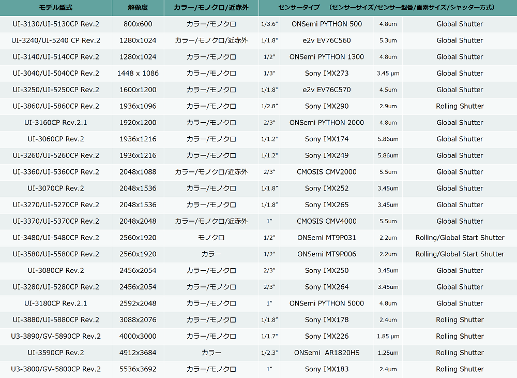Open the UI-3240/UI-5240 CP Rev.2 model link
The height and width of the screenshot is (378, 517).
click(56, 40)
